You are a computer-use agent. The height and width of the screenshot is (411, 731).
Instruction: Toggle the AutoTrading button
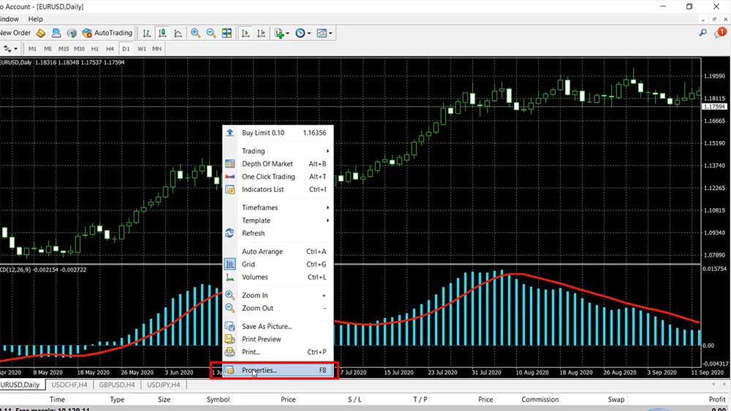(x=107, y=33)
